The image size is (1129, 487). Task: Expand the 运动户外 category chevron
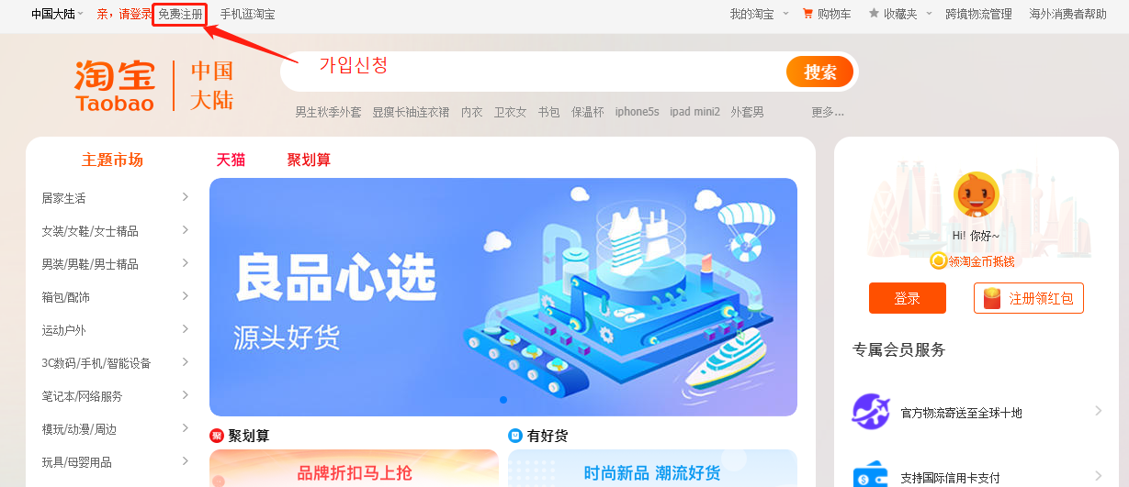tap(186, 329)
